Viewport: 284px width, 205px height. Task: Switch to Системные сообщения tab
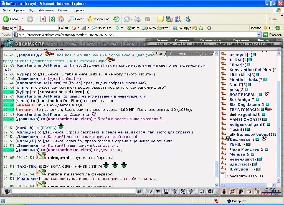189,54
